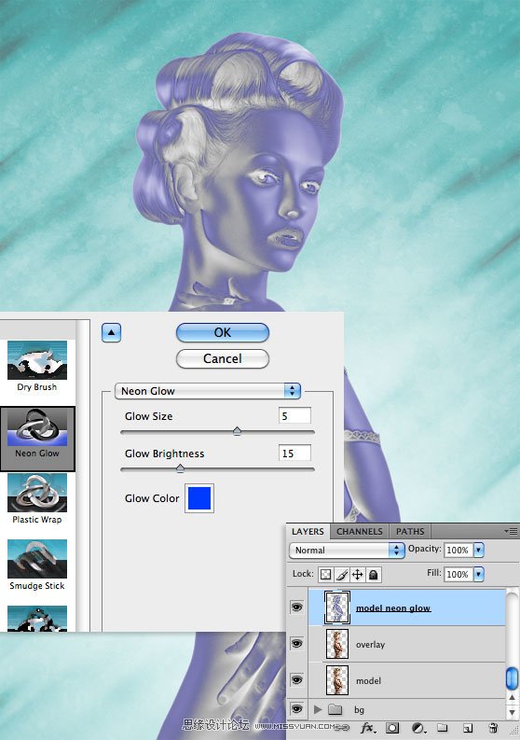Click the lock position icon
The height and width of the screenshot is (740, 520).
click(x=357, y=574)
